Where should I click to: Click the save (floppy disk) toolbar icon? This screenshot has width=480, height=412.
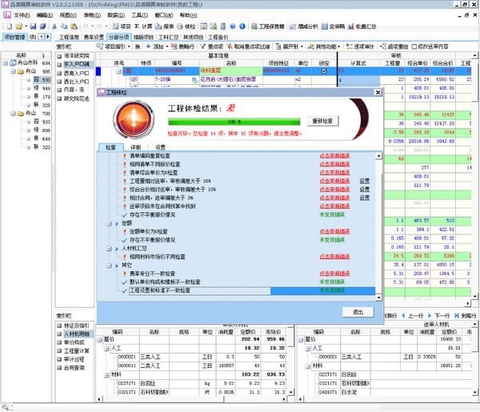point(33,26)
